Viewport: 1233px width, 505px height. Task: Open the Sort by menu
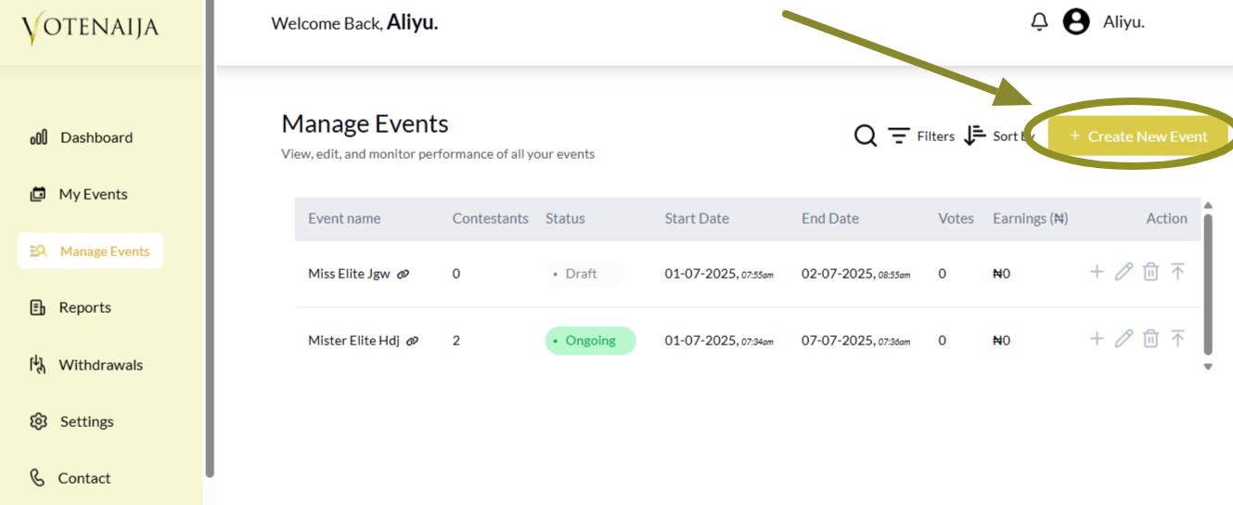tap(998, 136)
